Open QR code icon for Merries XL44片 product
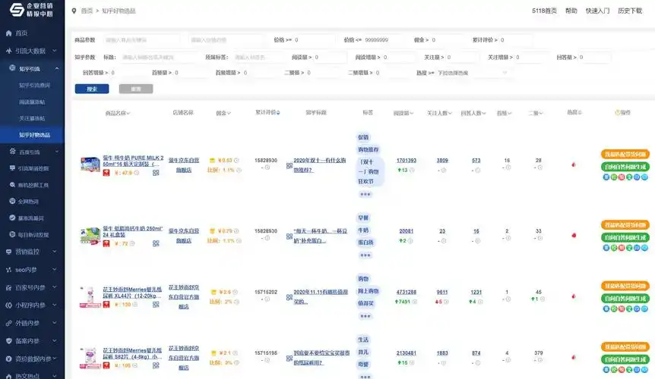The width and height of the screenshot is (655, 379). tap(156, 305)
